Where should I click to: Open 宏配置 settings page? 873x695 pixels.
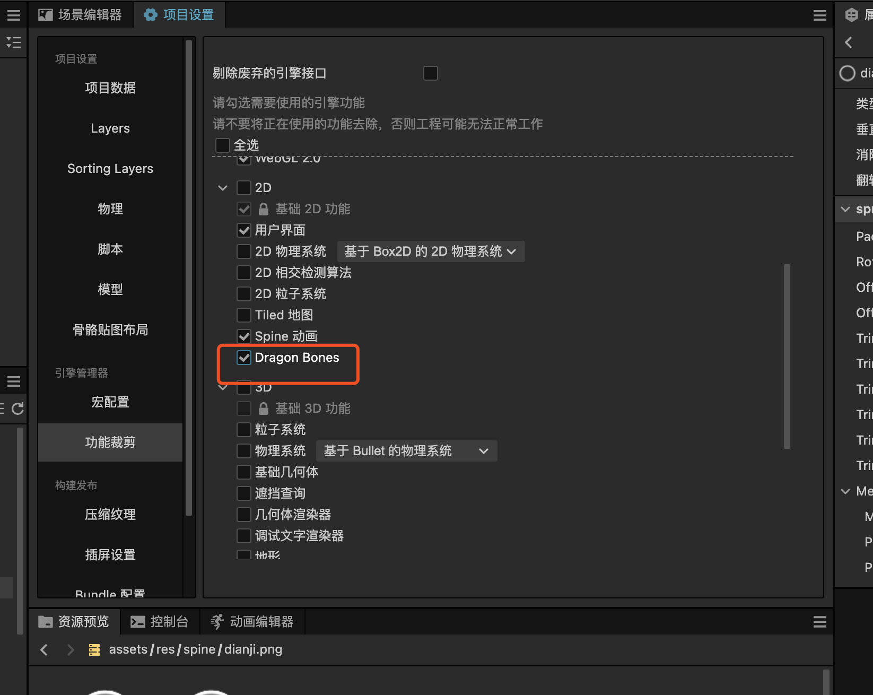pos(110,402)
